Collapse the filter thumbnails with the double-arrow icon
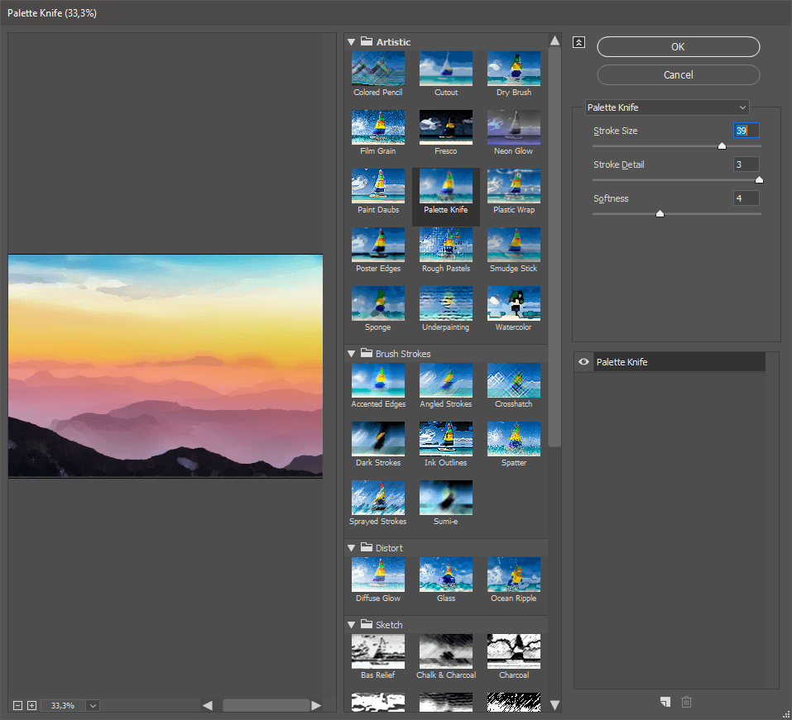The width and height of the screenshot is (792, 720). coord(578,41)
